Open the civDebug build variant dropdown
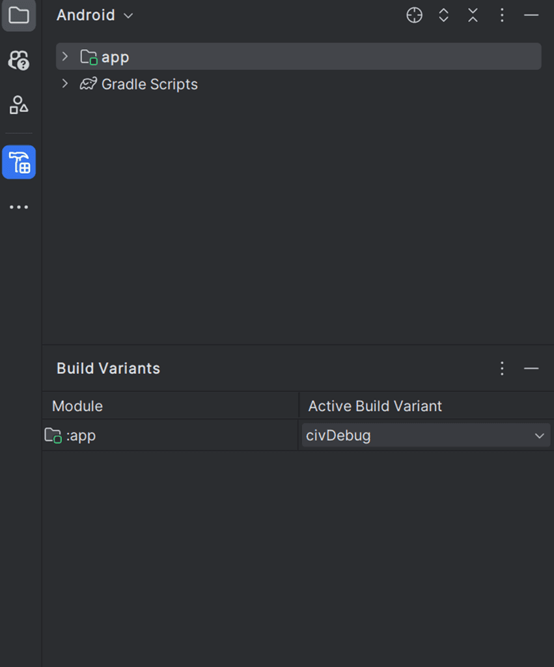This screenshot has height=667, width=554. (538, 435)
